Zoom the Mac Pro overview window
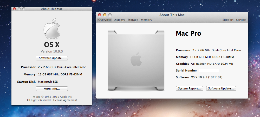Viewport: 260px width, 117px height. (110, 15)
